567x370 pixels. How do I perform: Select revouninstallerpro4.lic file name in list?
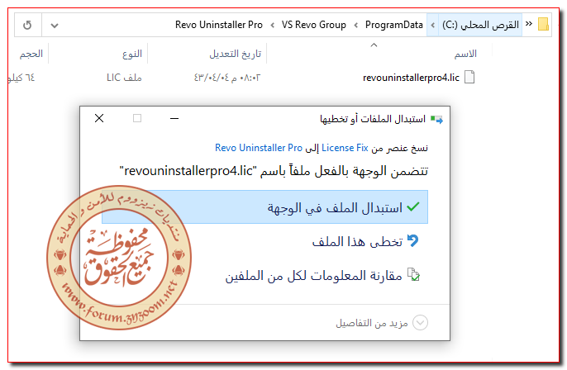click(411, 78)
